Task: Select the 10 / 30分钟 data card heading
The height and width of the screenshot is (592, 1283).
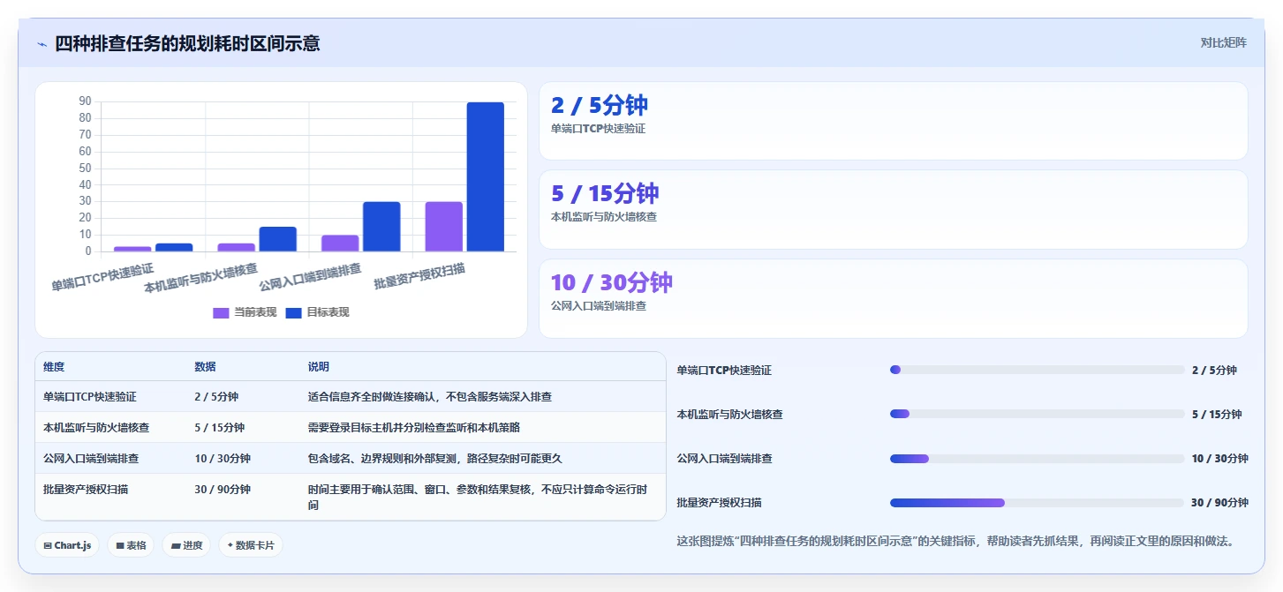Action: click(x=612, y=282)
